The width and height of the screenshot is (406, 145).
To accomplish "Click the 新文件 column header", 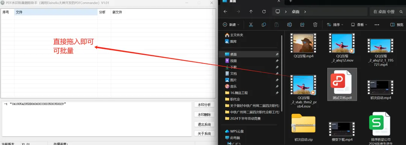I will point(162,12).
